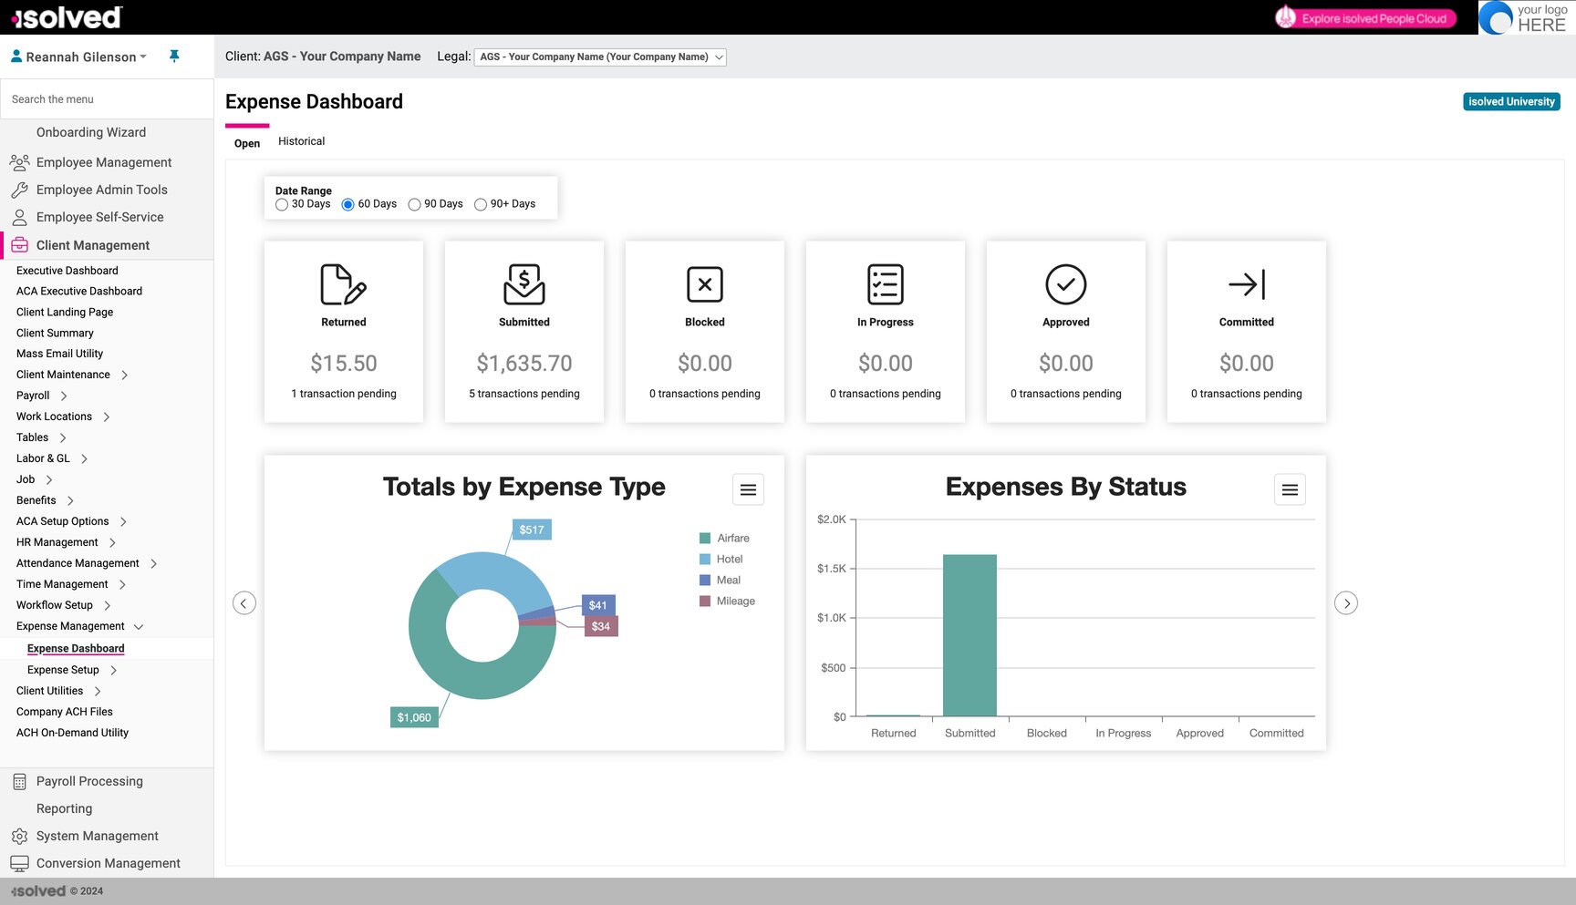Screen dimensions: 1576x905
Task: Toggle Airfare series in chart legend
Action: (724, 539)
